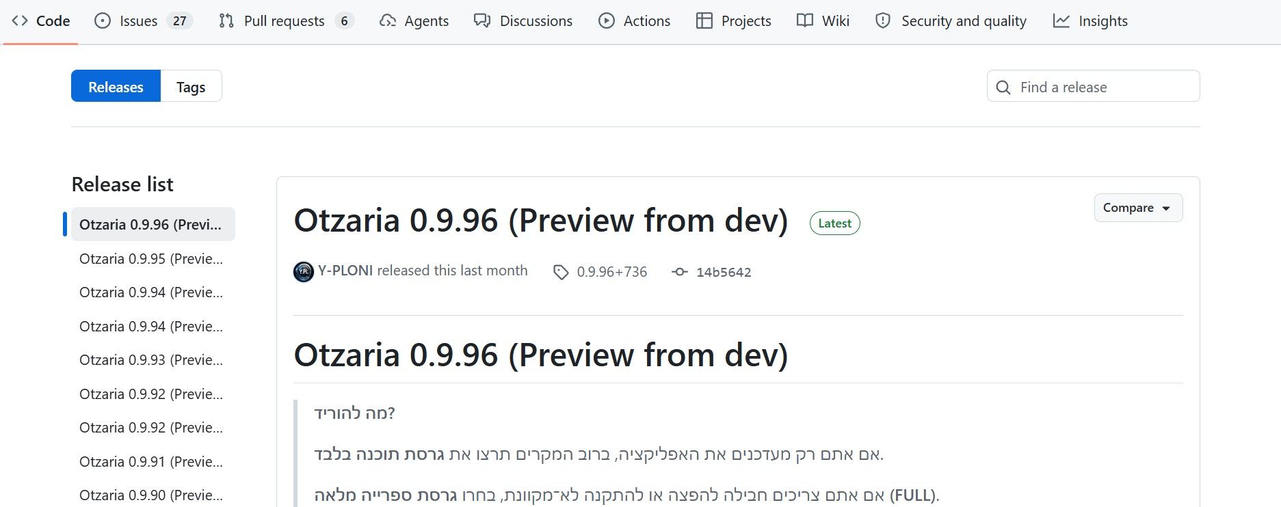Open the Y-PLONI user profile link
Screen dimensions: 1281x507
click(345, 271)
